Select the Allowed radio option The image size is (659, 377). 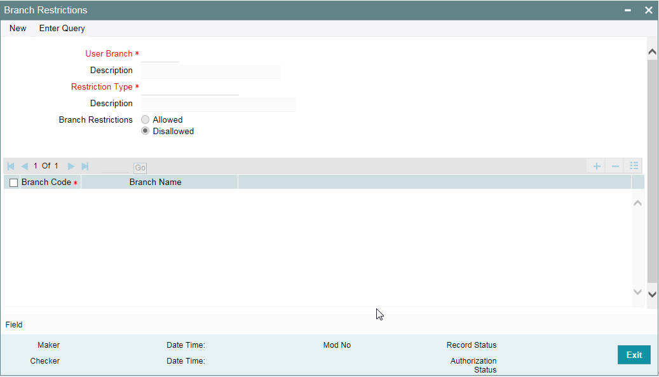pyautogui.click(x=146, y=120)
